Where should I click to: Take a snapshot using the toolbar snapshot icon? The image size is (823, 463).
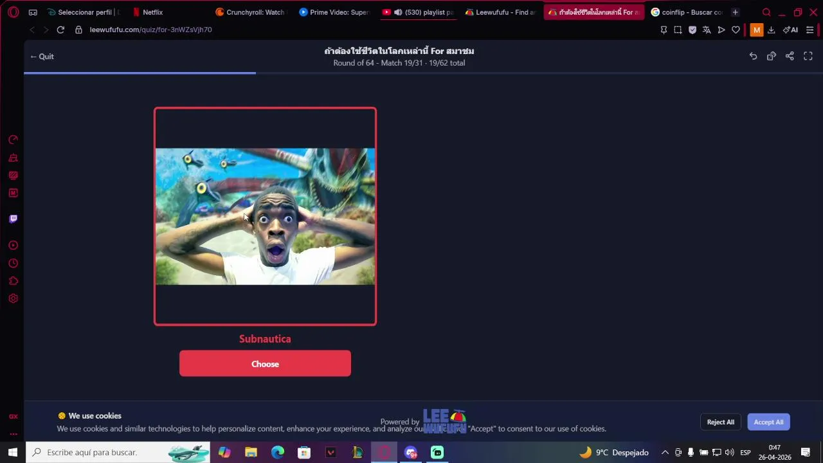[x=678, y=30]
